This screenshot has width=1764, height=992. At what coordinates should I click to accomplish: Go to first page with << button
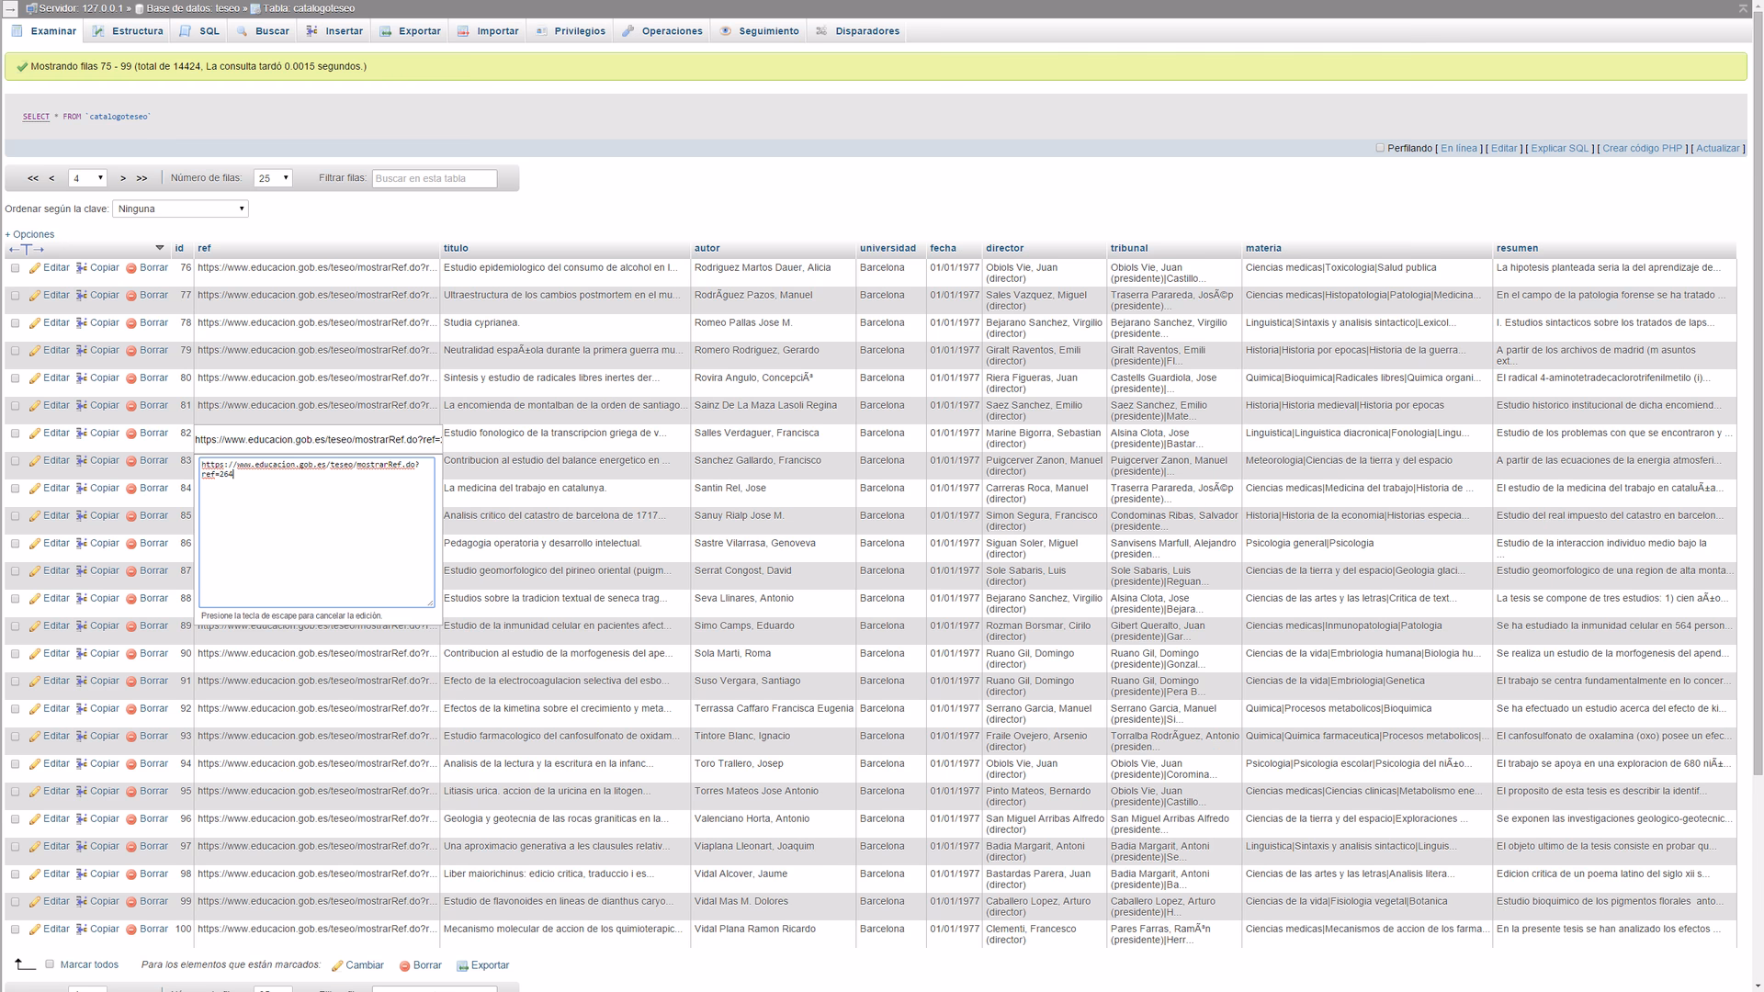[x=33, y=178]
